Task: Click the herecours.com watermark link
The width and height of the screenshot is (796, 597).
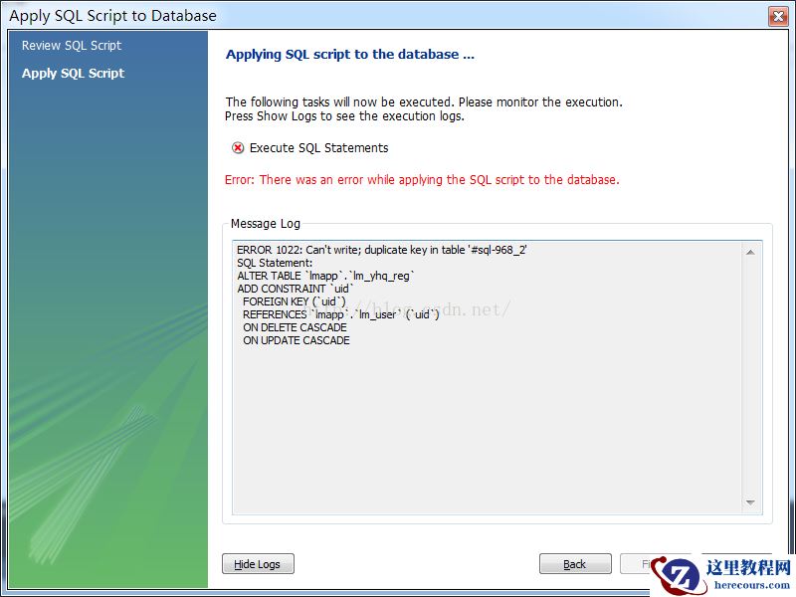Action: click(752, 585)
